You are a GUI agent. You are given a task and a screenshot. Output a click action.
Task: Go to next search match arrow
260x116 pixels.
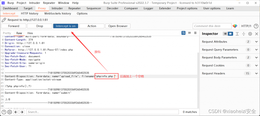22,112
